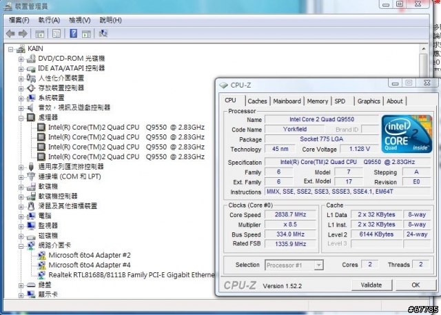Expand the 鍵盤 keyboards node
This screenshot has height=315, width=441.
(21, 285)
